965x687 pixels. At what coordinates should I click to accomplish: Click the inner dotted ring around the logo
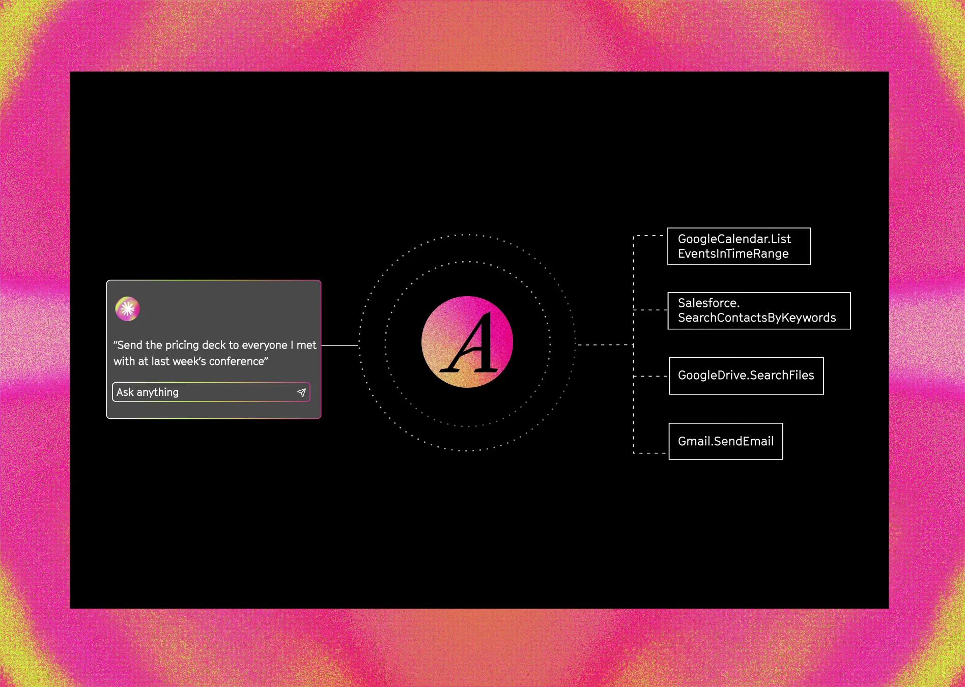tap(467, 262)
